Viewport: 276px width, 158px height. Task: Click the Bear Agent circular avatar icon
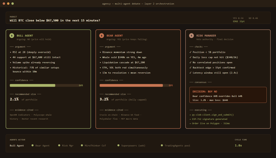click(x=101, y=36)
